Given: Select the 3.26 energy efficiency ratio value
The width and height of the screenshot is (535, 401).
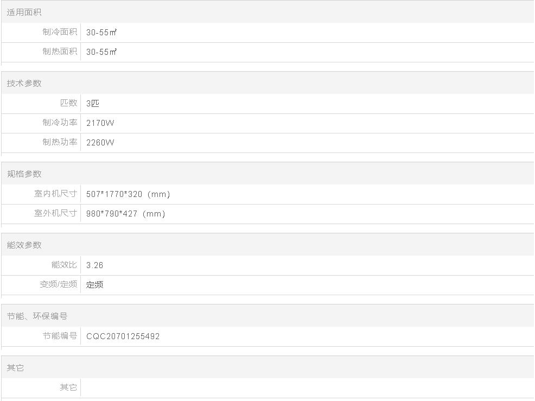Looking at the screenshot, I should [94, 265].
